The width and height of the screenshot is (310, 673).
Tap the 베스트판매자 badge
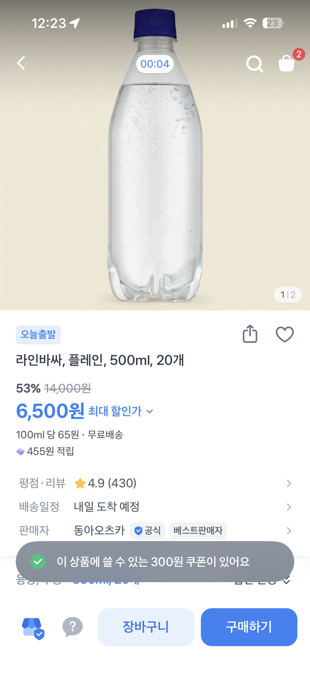(198, 531)
